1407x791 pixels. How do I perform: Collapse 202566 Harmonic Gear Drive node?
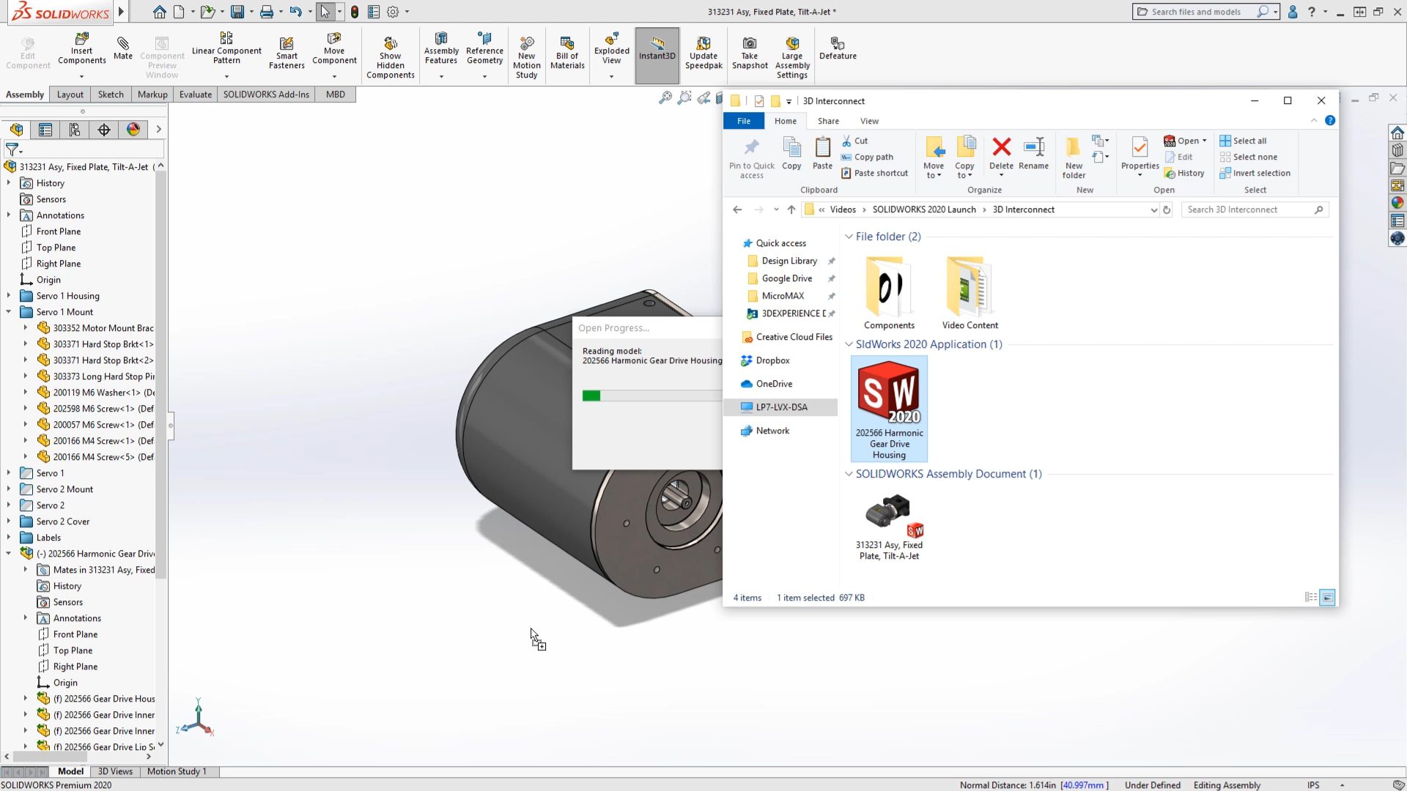[x=9, y=554]
